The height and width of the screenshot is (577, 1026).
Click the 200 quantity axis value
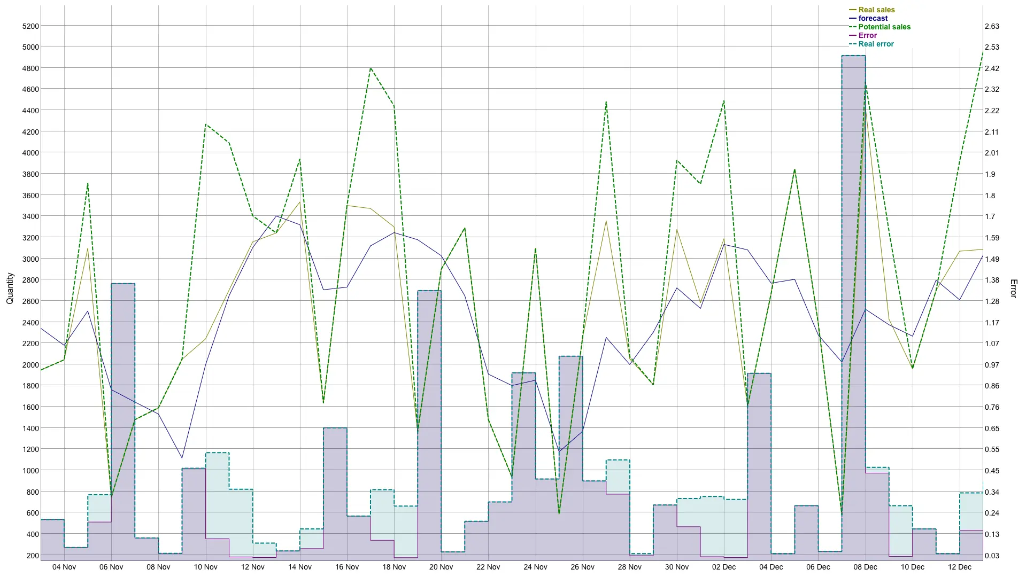(33, 556)
